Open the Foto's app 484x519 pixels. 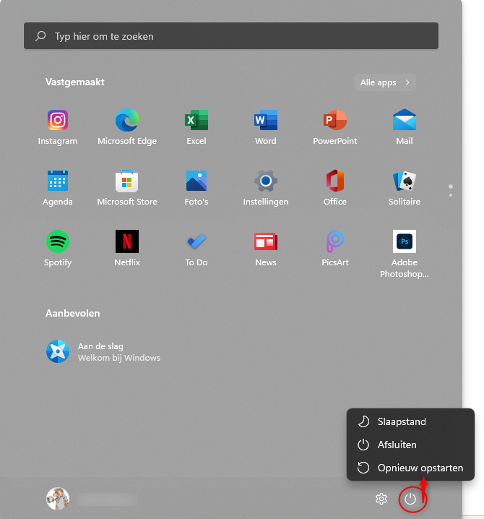pos(196,188)
